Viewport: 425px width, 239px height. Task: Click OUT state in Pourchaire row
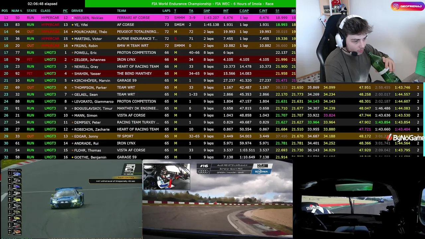30,32
